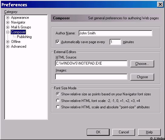Select the Composer tree item
Viewport: 165px width, 140px height.
18,32
